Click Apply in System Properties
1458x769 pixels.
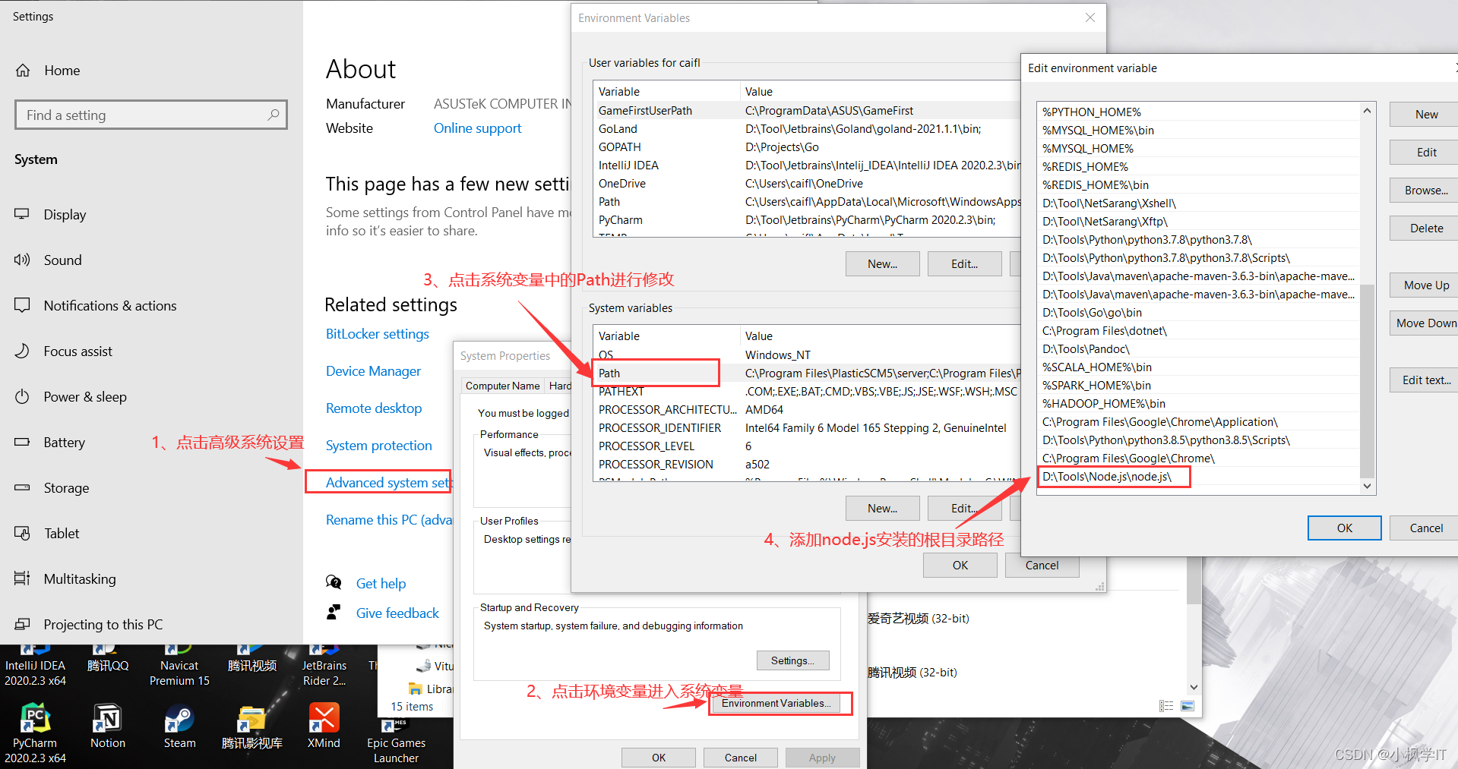822,758
